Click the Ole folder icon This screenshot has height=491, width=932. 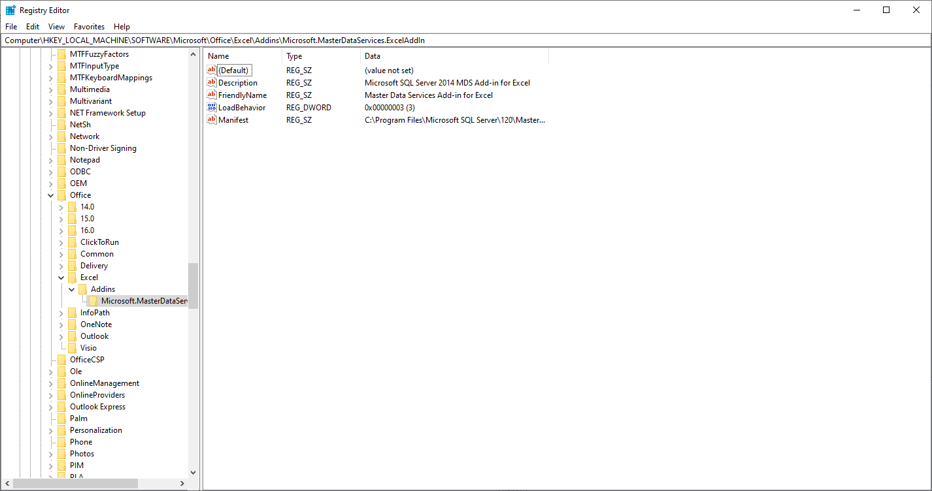click(62, 372)
